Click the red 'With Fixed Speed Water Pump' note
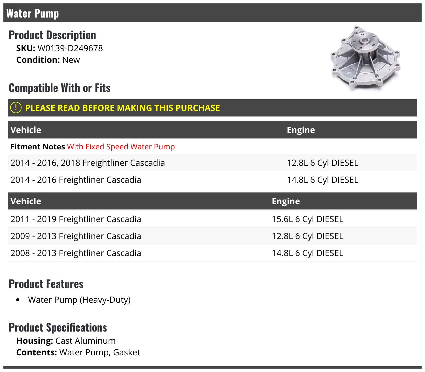This screenshot has width=425, height=372. coord(121,147)
